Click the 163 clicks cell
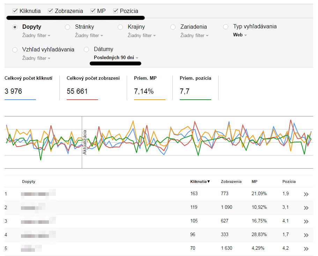Screen dimensions: 318x256 tap(194, 193)
